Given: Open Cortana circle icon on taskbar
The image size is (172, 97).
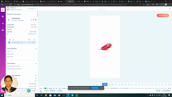Looking at the screenshot, I should 37,95.
